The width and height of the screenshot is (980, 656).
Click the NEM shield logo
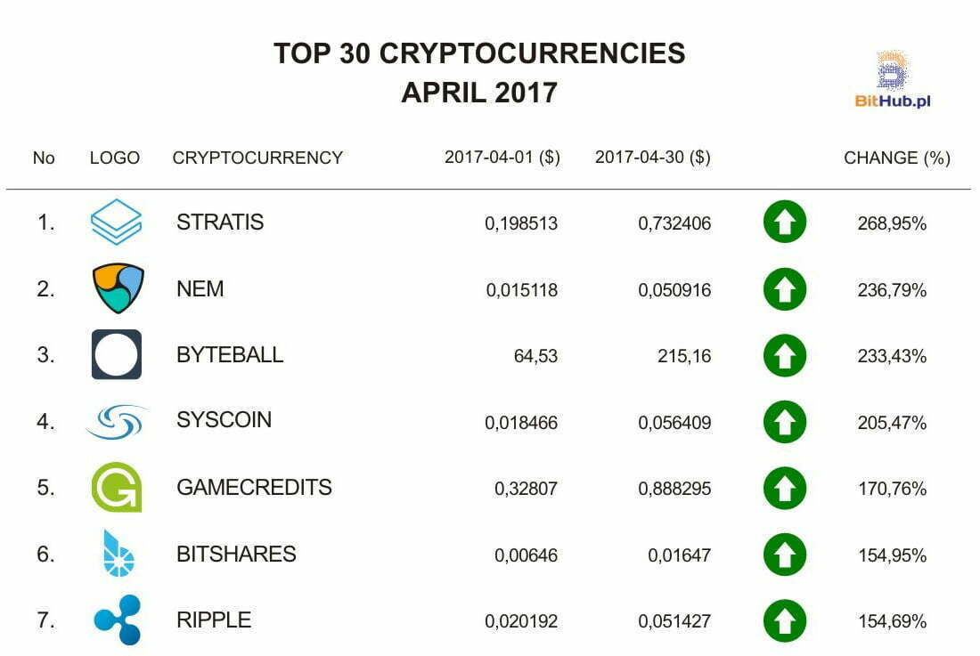(x=118, y=288)
